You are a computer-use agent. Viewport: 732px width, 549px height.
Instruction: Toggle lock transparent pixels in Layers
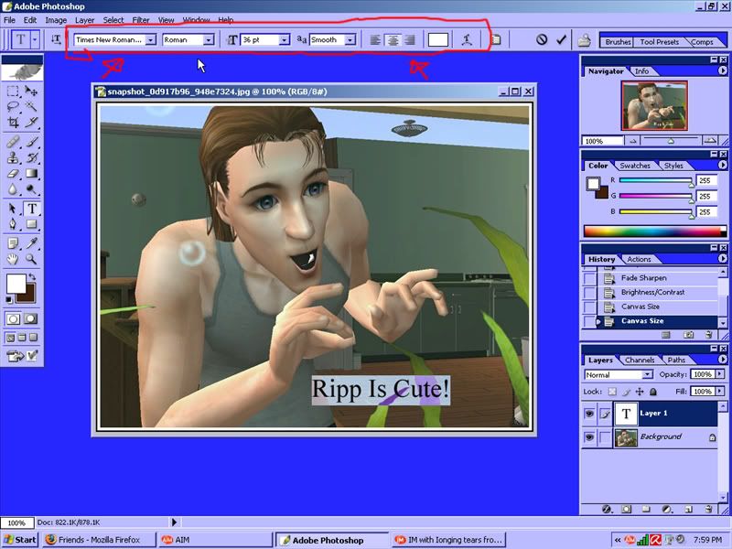(612, 392)
